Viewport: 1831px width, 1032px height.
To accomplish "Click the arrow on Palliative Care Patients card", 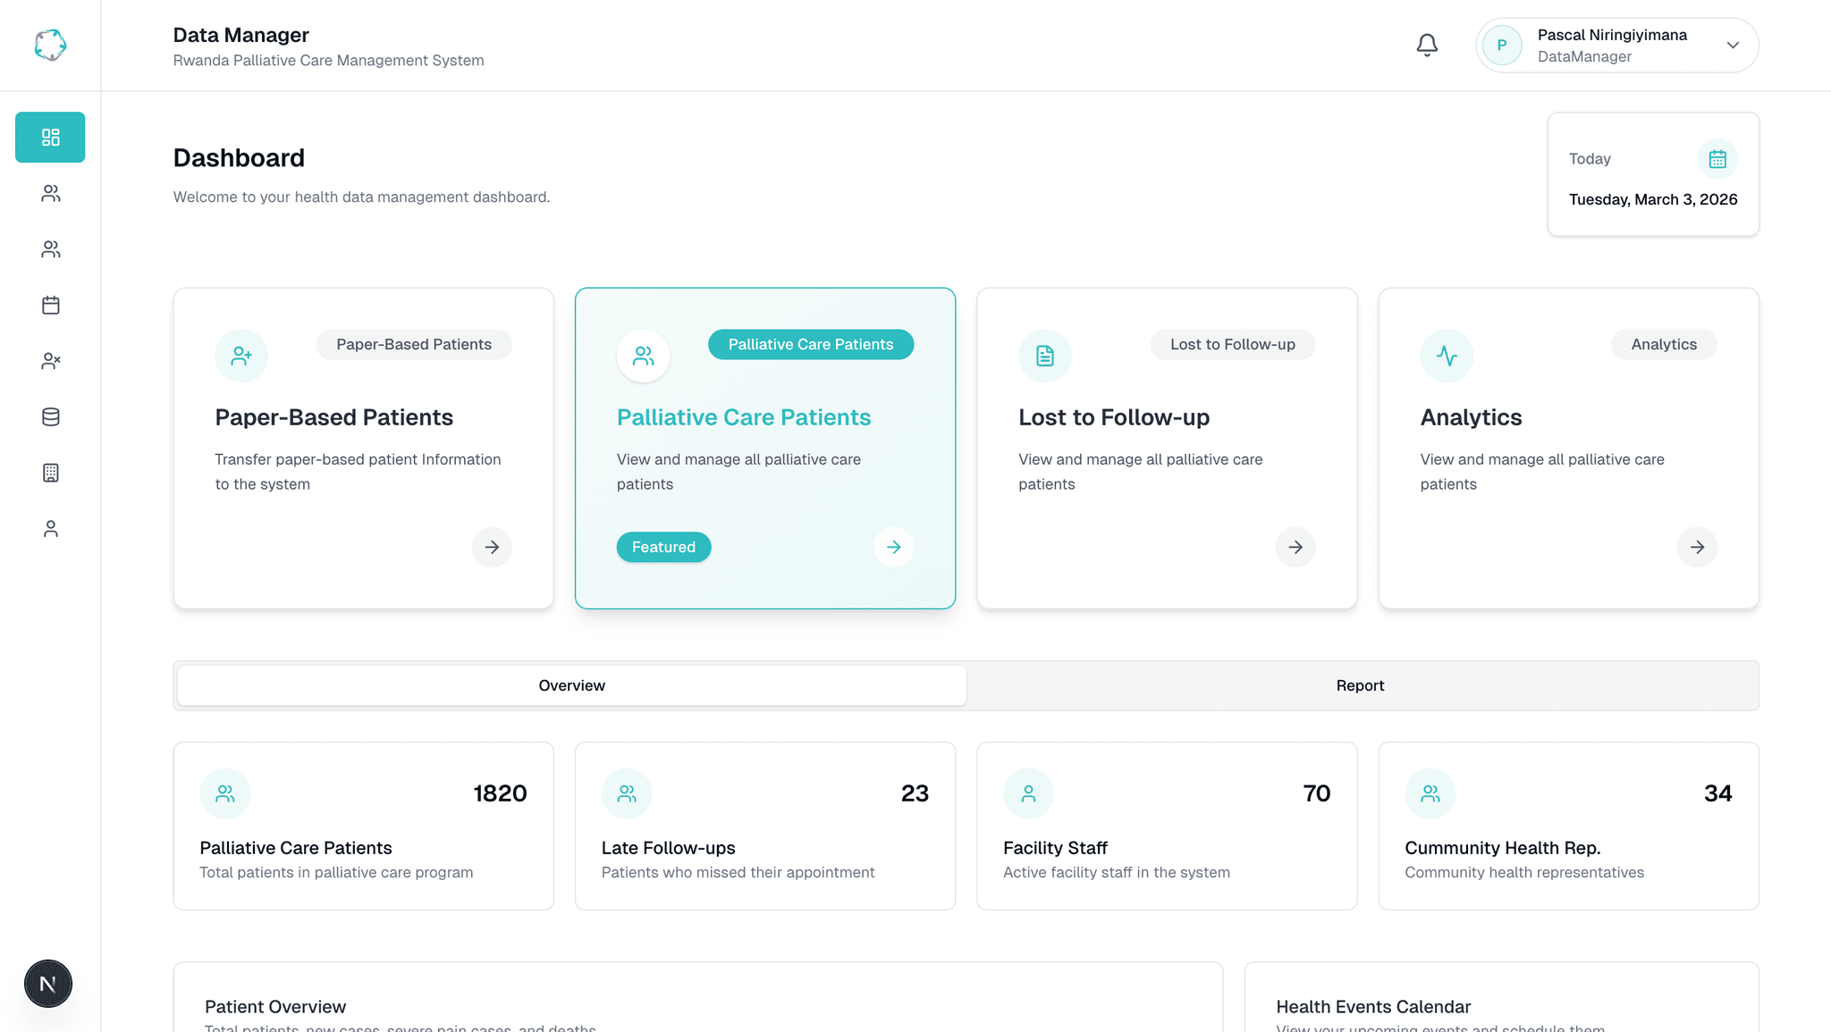I will (x=893, y=547).
